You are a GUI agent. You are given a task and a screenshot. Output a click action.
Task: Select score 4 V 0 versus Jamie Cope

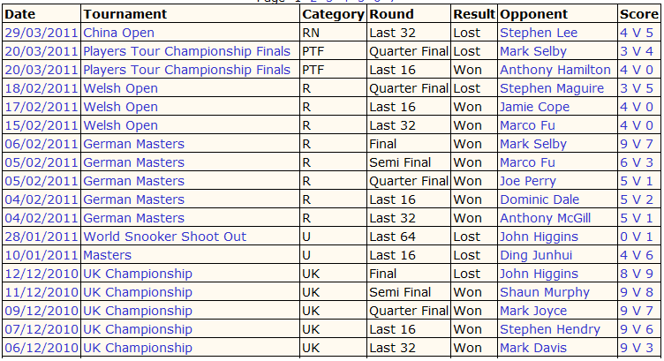tap(637, 107)
